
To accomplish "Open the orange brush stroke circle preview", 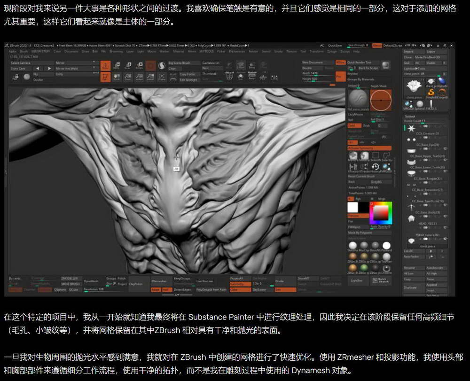I will (381, 100).
